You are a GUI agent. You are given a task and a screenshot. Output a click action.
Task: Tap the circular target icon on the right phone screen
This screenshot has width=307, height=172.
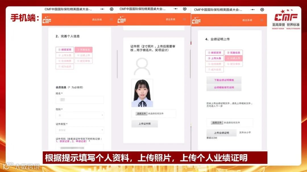click(262, 10)
